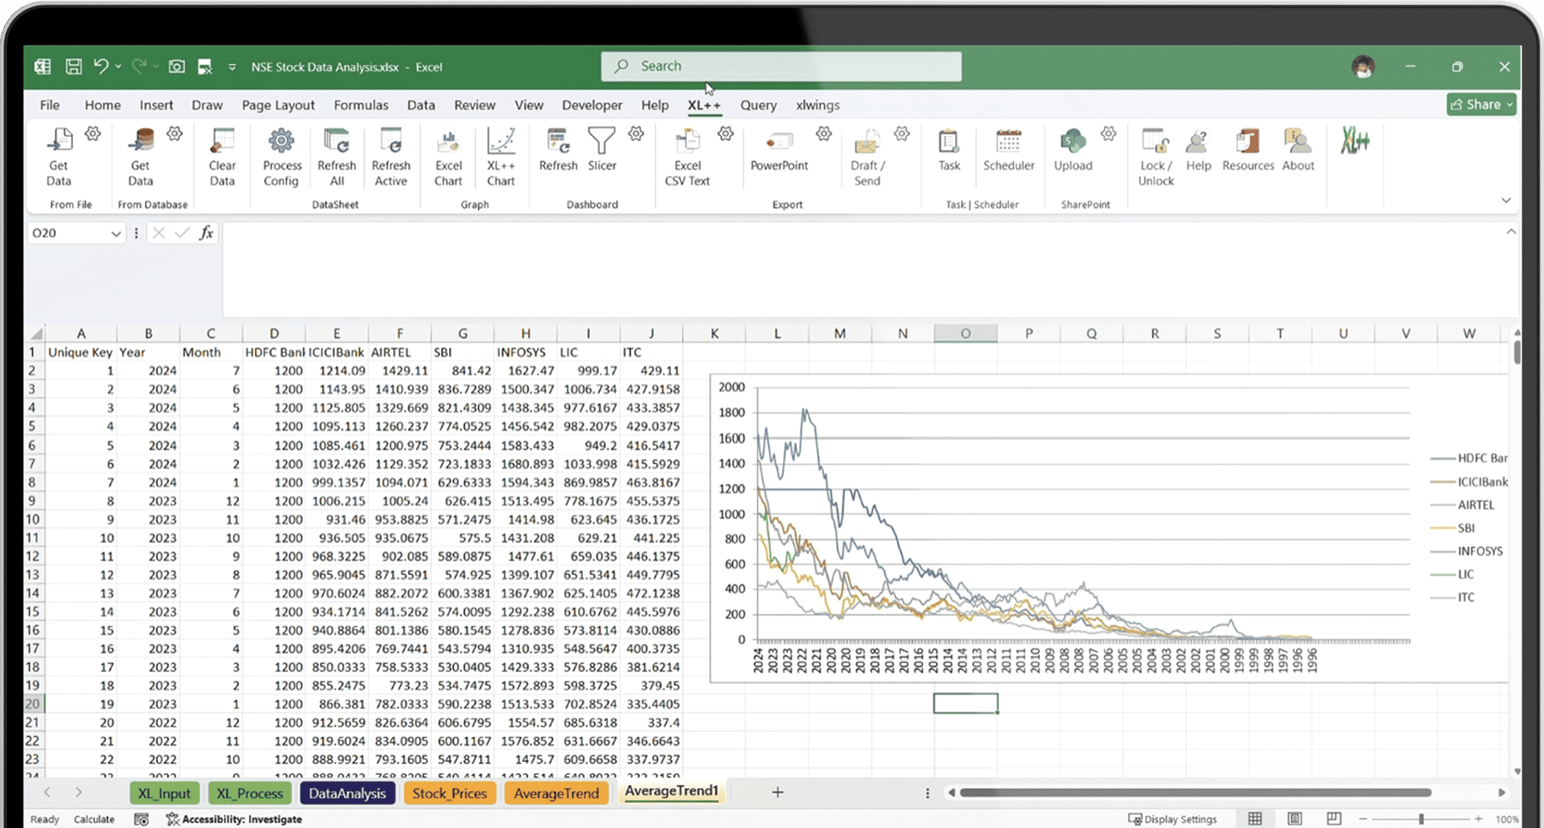This screenshot has height=828, width=1544.
Task: Switch to XL_Input sheet
Action: [164, 793]
